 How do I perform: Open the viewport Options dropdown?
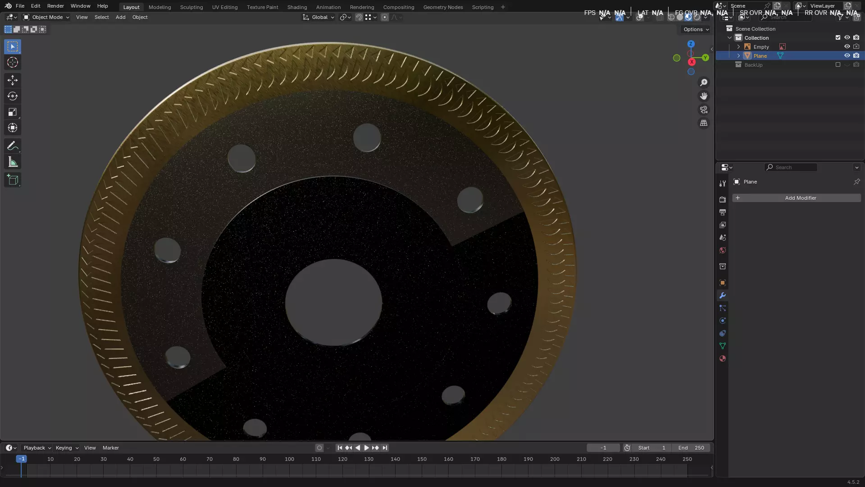tap(696, 29)
